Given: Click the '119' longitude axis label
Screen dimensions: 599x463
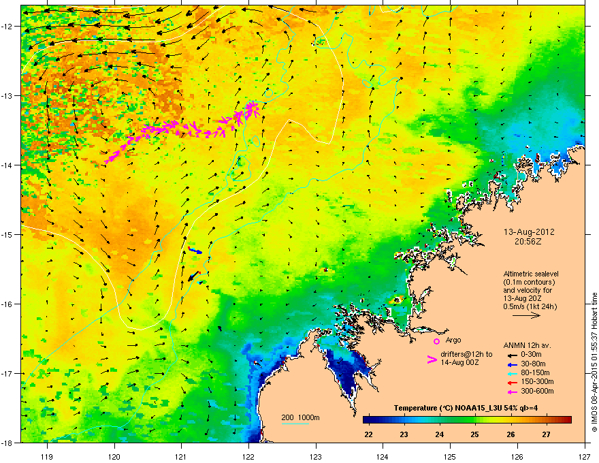Looking at the screenshot, I should pyautogui.click(x=47, y=456).
